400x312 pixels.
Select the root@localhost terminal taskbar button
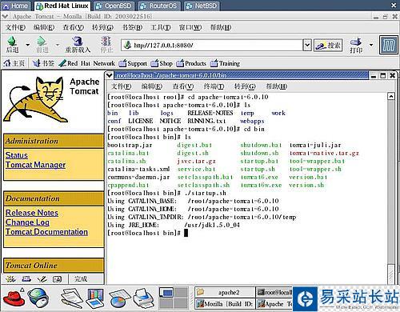274,293
